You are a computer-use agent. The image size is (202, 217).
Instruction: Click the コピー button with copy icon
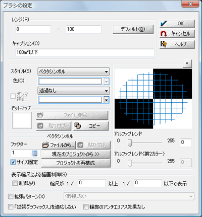pos(91,126)
